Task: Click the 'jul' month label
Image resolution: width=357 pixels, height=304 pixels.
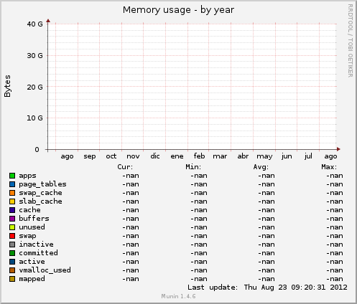Action: pyautogui.click(x=308, y=156)
